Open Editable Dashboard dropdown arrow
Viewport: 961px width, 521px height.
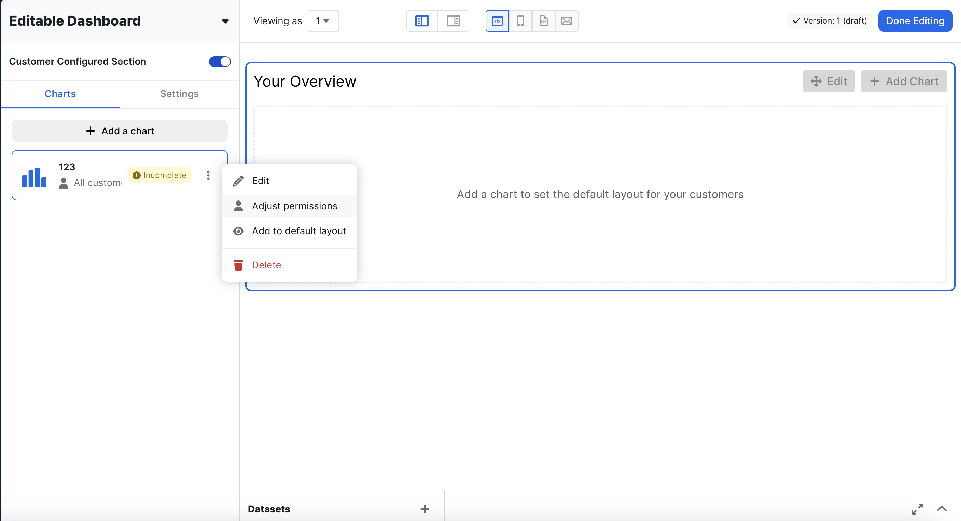(x=225, y=21)
